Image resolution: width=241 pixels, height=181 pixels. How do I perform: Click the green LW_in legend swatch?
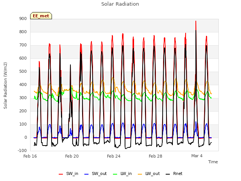[115, 174]
